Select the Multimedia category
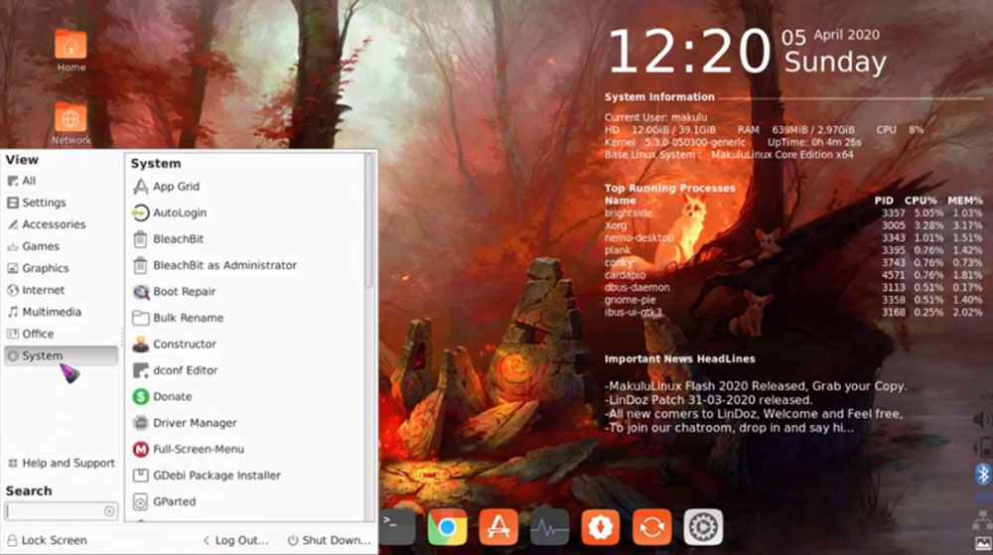 [x=61, y=312]
